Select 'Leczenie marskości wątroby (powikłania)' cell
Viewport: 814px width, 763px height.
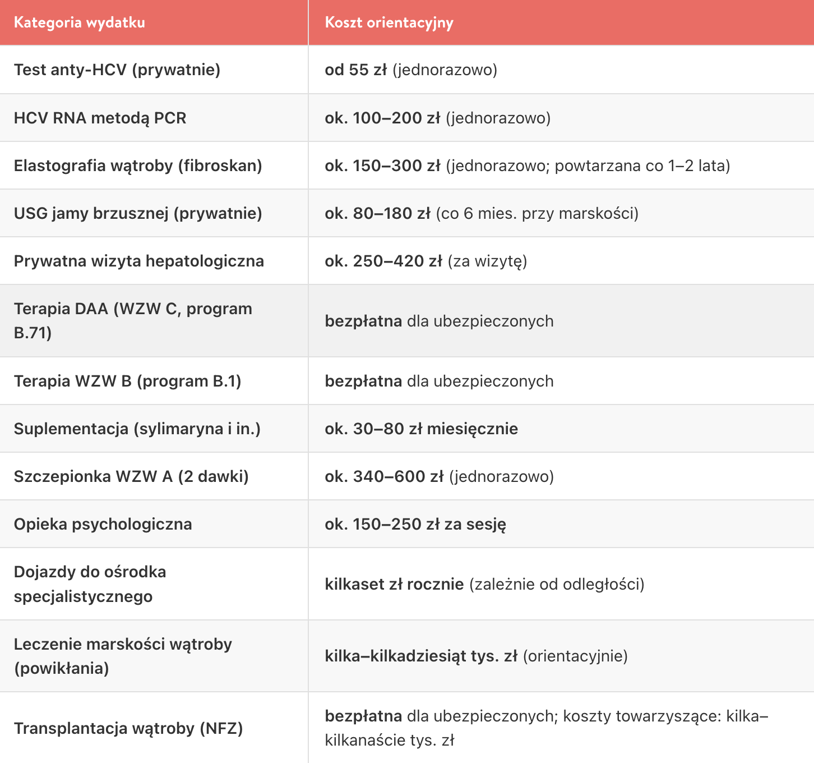(x=123, y=656)
